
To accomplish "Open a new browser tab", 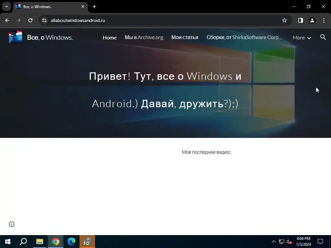I will (94, 6).
